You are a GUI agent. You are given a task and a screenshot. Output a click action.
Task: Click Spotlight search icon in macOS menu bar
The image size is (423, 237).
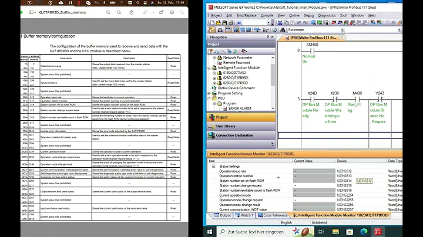click(138, 3)
